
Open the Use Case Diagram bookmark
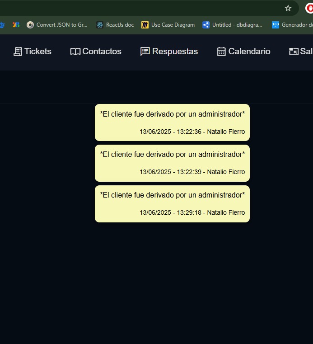(x=168, y=25)
